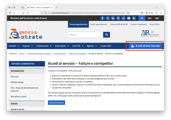This screenshot has height=120, width=171.
Task: Click the shield tracking protection icon
Action: coord(42,13)
